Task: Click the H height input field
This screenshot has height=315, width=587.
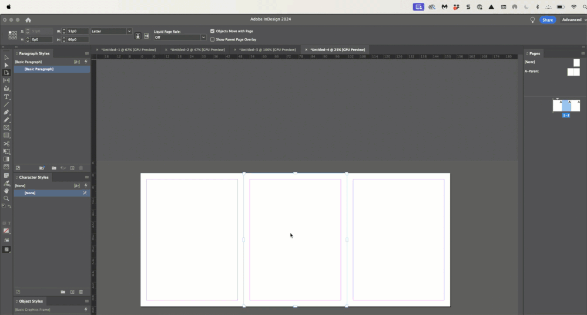Action: 78,39
